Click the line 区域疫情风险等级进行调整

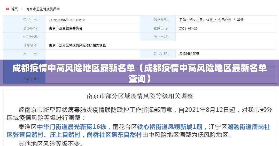(x=46, y=118)
